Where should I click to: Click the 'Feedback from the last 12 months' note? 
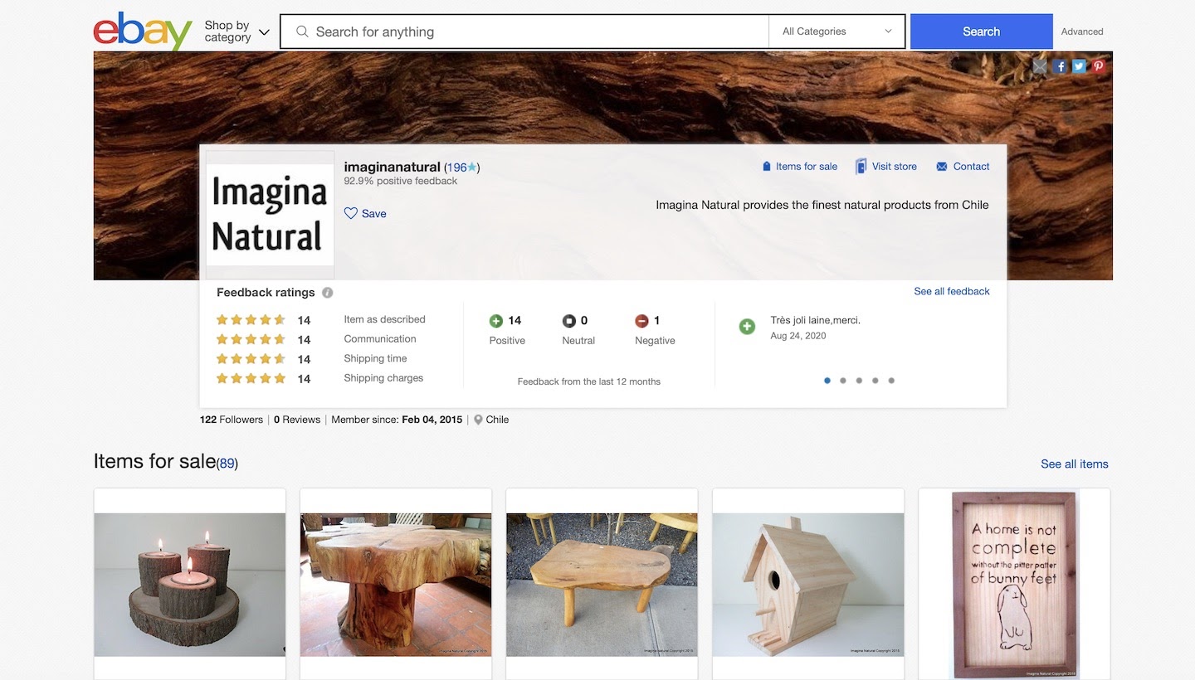589,381
